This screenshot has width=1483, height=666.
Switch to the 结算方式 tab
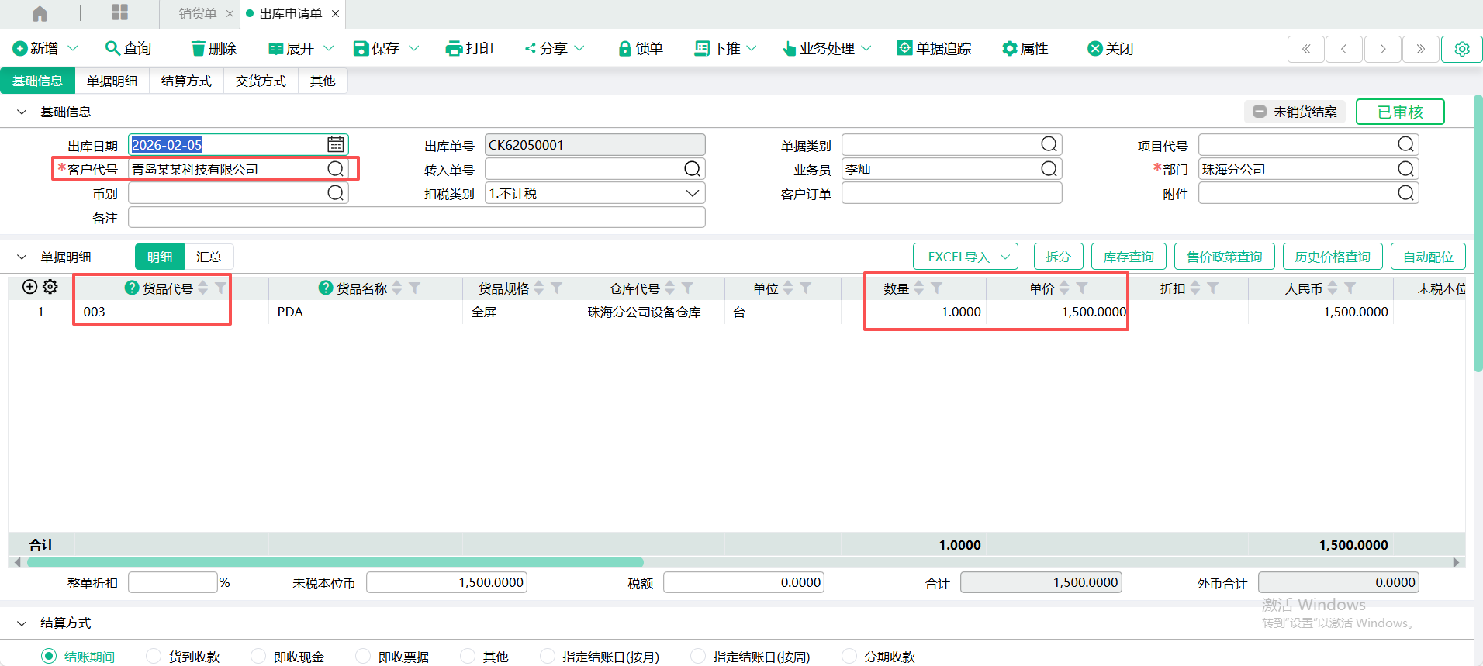(x=186, y=81)
